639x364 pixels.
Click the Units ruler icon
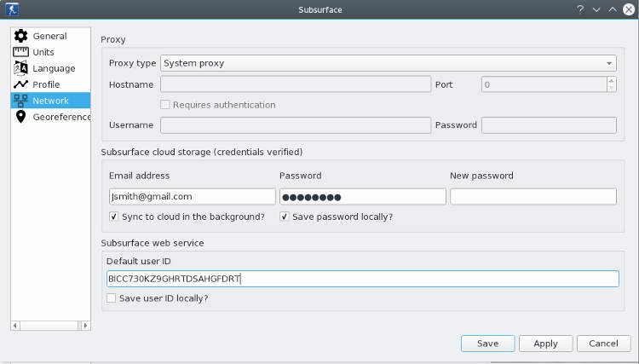20,52
